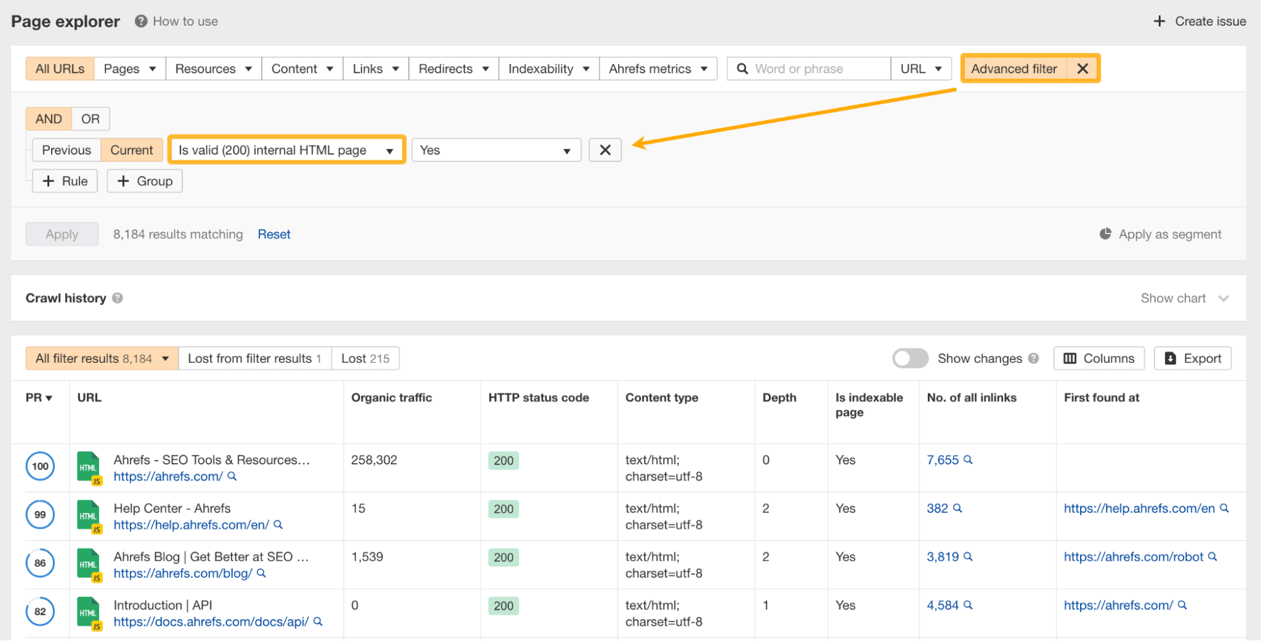The width and height of the screenshot is (1261, 641).
Task: Click the pie chart icon beside Apply as segment
Action: click(1105, 233)
